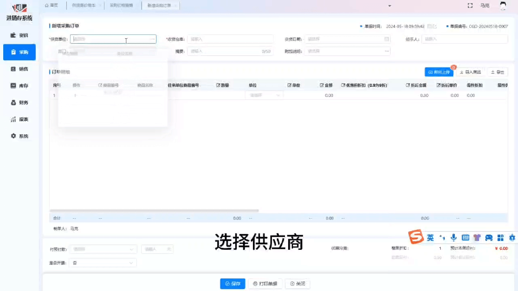Click the 打印单据 print button
Screen dimensions: 518x291
click(265, 284)
